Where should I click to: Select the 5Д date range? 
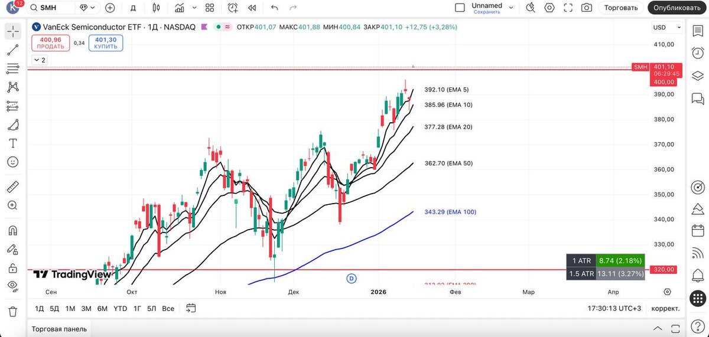(54, 308)
